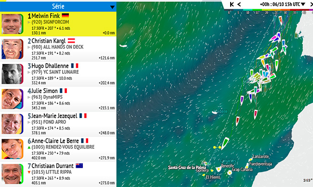This screenshot has height=187, width=313.
Task: Click the German flag beside Melwin Fink
Action: click(65, 15)
